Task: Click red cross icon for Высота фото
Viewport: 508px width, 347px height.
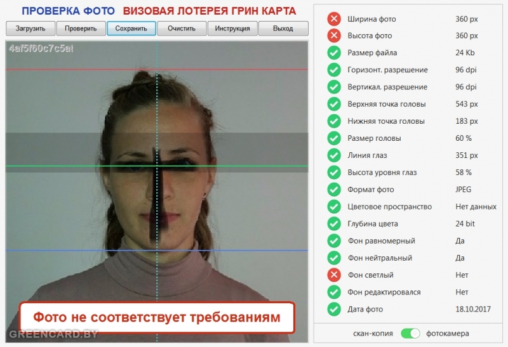Action: (x=334, y=36)
